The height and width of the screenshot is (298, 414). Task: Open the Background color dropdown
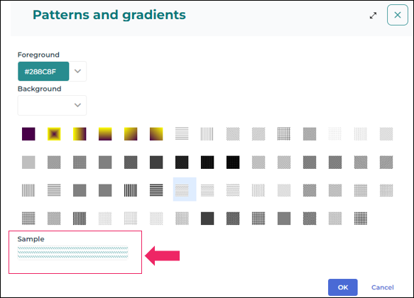(x=52, y=105)
